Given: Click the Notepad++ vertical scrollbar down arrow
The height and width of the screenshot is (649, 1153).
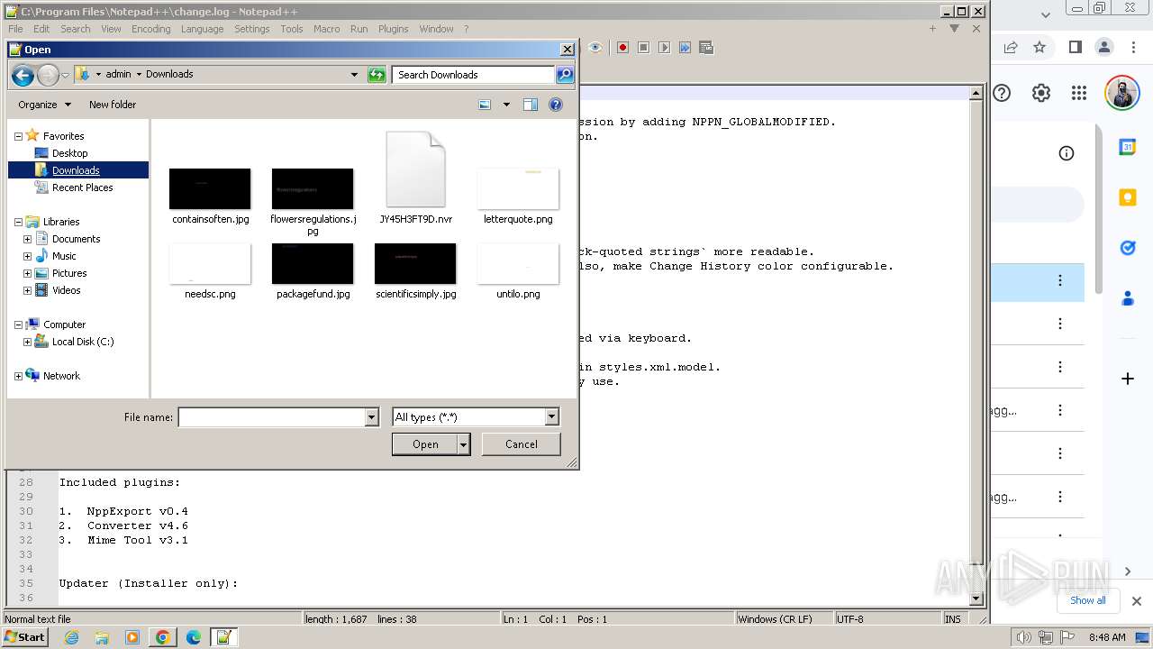Looking at the screenshot, I should pos(976,599).
